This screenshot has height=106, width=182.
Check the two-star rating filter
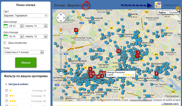(x=6, y=96)
